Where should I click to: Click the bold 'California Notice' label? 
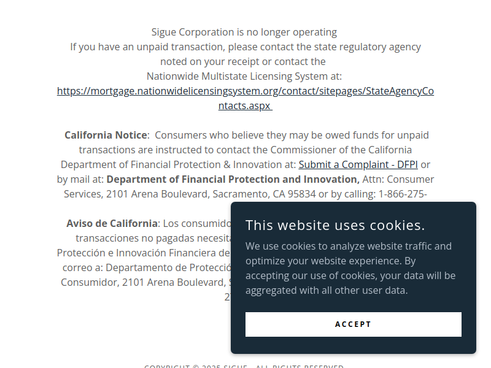click(x=106, y=135)
